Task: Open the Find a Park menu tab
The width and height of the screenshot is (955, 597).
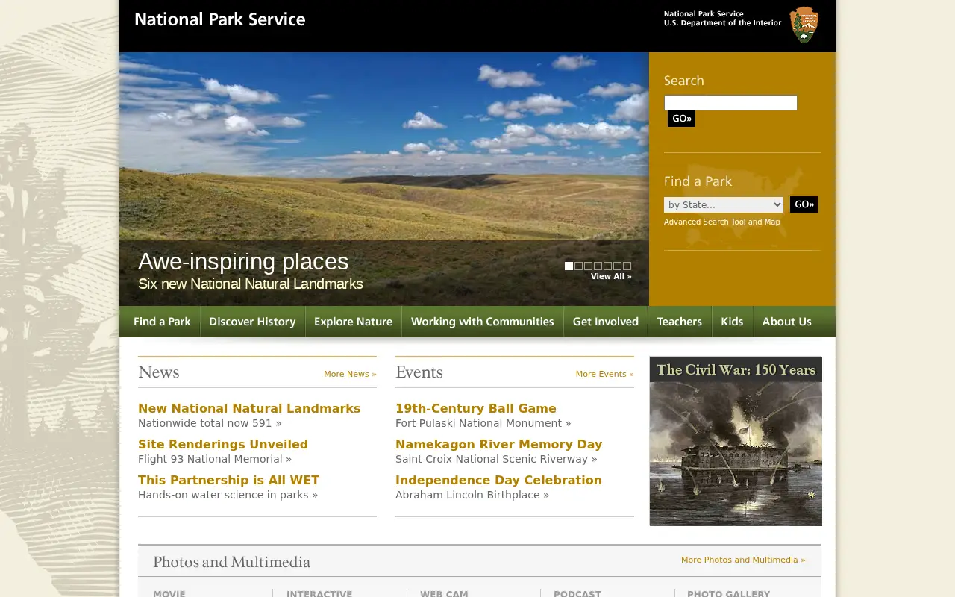Action: (162, 322)
